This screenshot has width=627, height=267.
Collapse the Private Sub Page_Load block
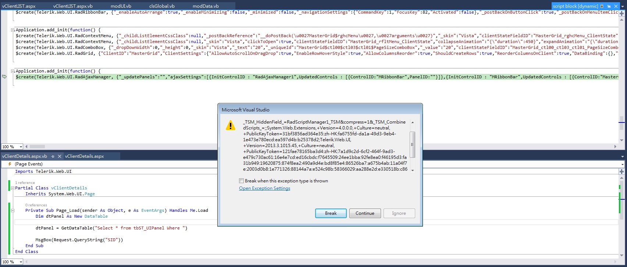[x=13, y=210]
